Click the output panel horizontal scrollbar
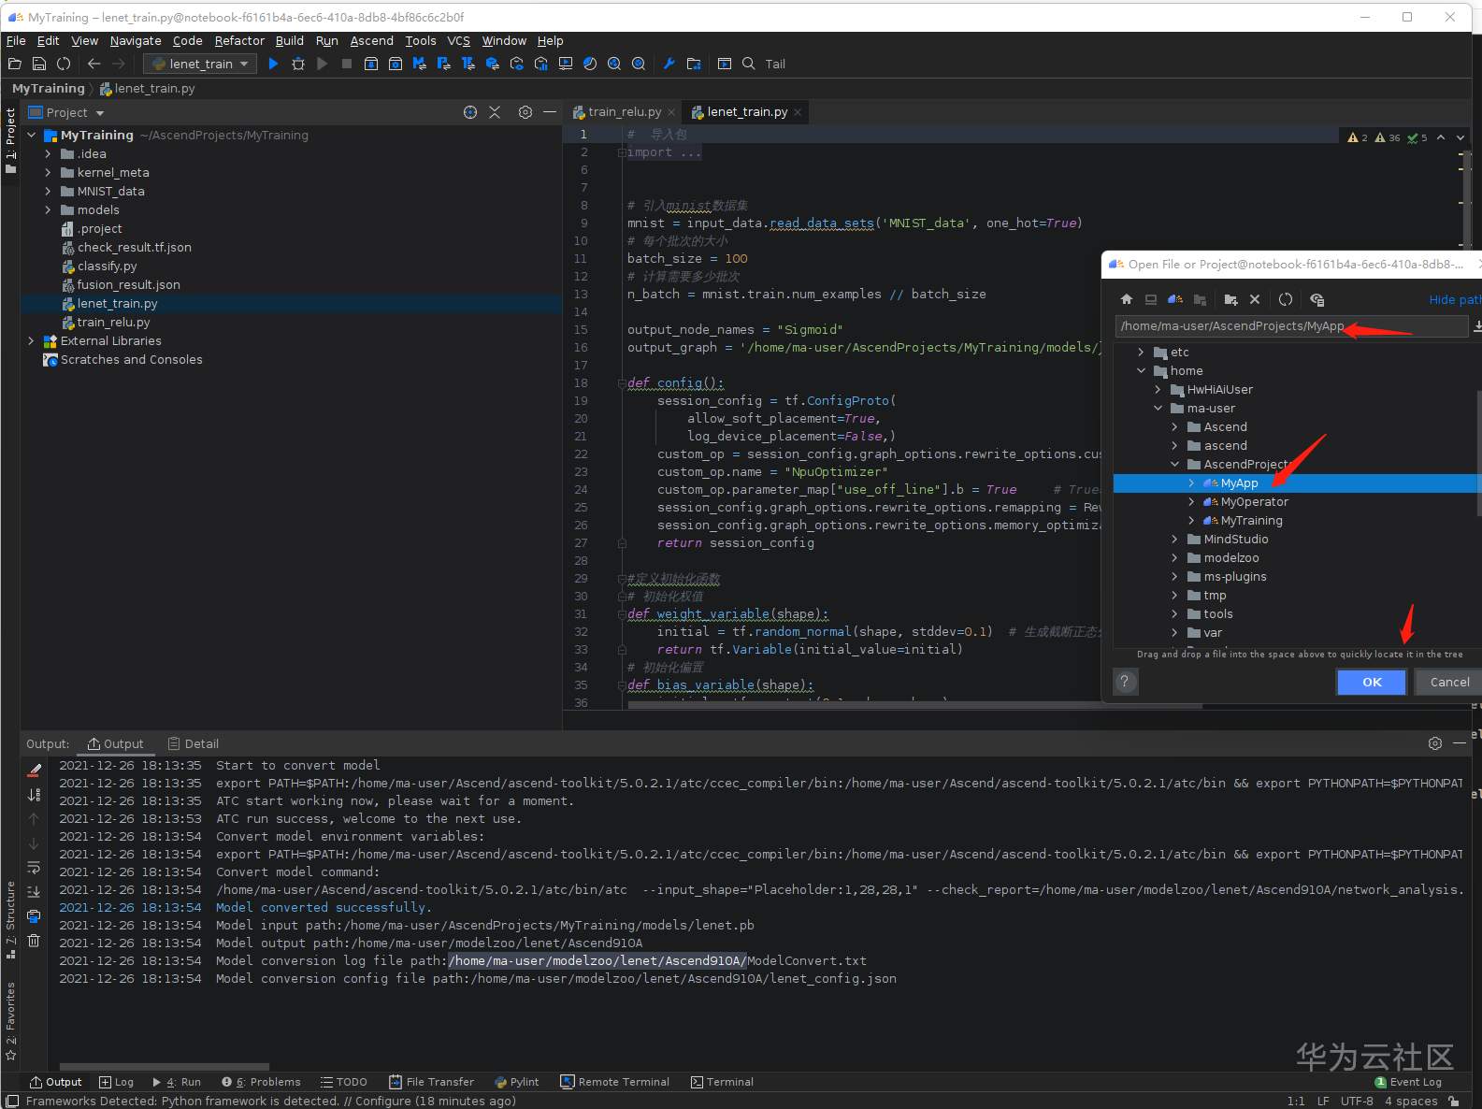Screen dimensions: 1482x1109 165,1066
